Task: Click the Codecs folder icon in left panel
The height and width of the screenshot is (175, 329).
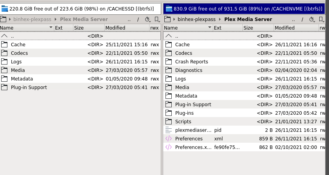Action: coord(4,53)
